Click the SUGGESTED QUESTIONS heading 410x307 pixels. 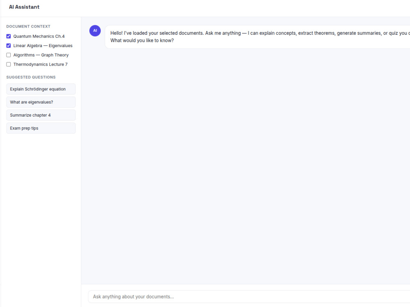pyautogui.click(x=31, y=77)
